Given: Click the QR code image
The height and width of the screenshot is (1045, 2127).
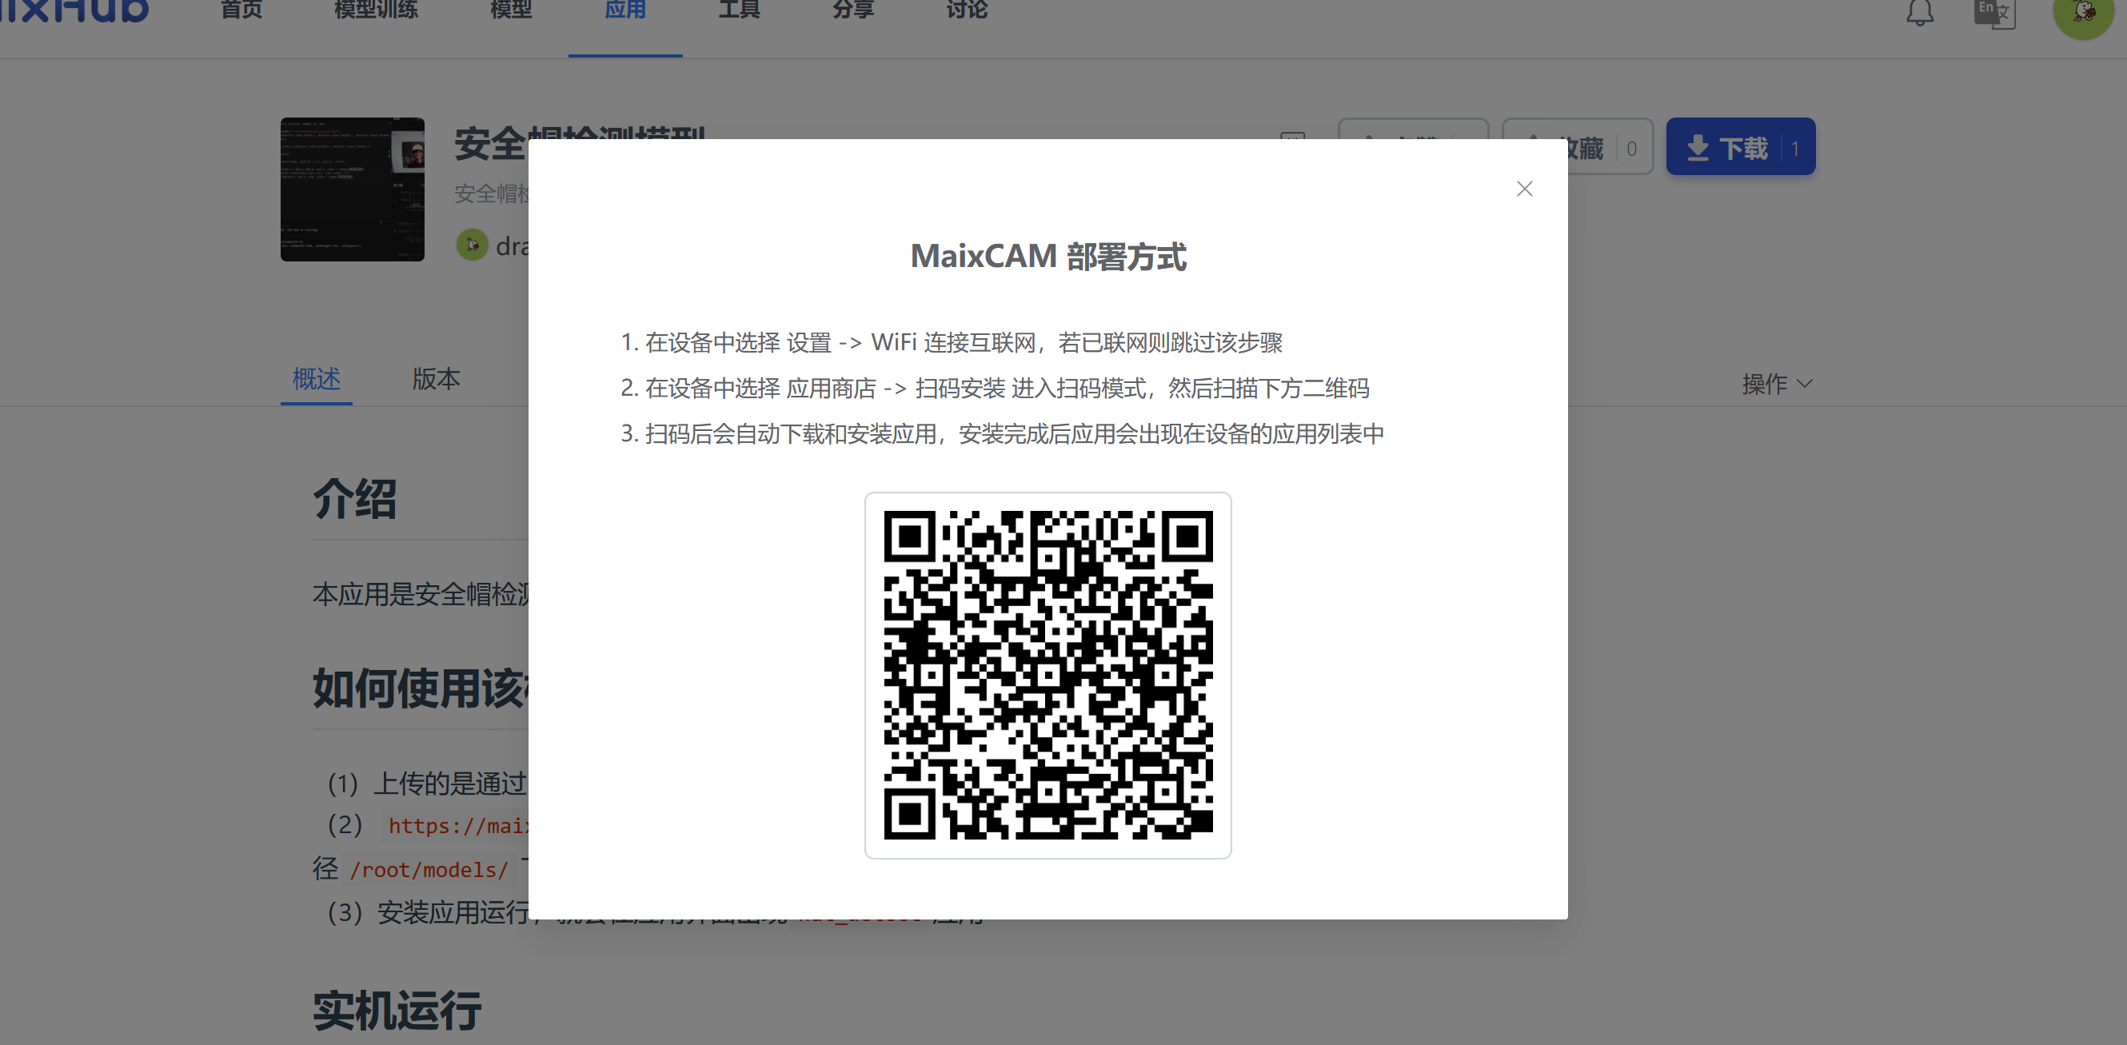Looking at the screenshot, I should point(1048,675).
